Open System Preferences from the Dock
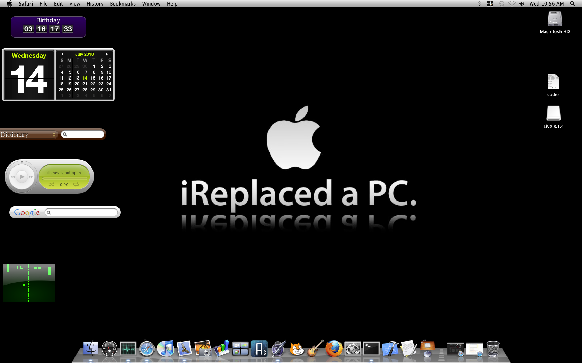 point(353,348)
